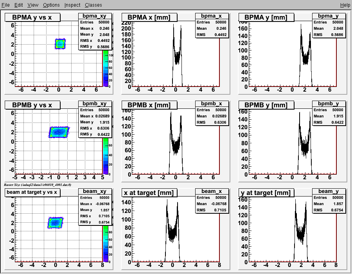Click 'Mean 2.048' in bpma_y stats
Screen dimensions: 352x274
(x=329, y=29)
